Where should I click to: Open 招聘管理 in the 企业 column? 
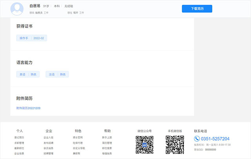coord(49,153)
